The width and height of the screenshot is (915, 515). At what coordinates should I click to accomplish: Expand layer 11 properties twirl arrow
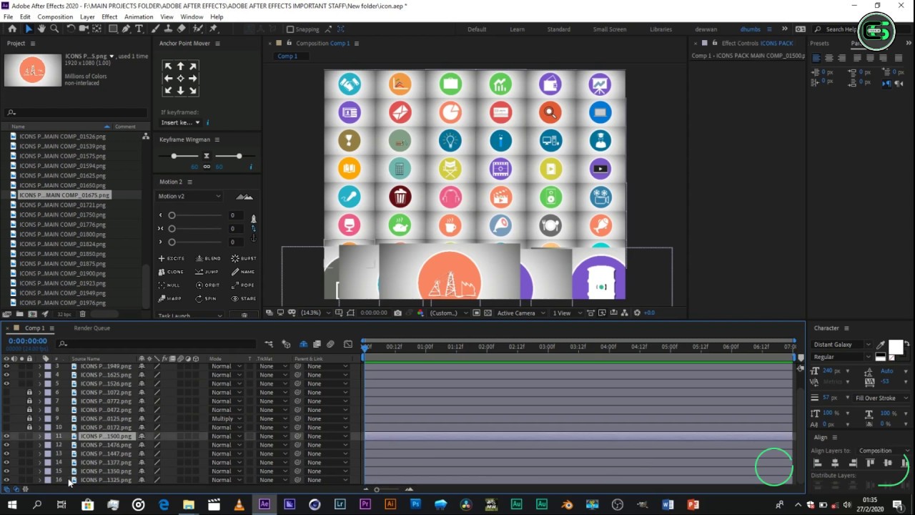[x=39, y=436]
